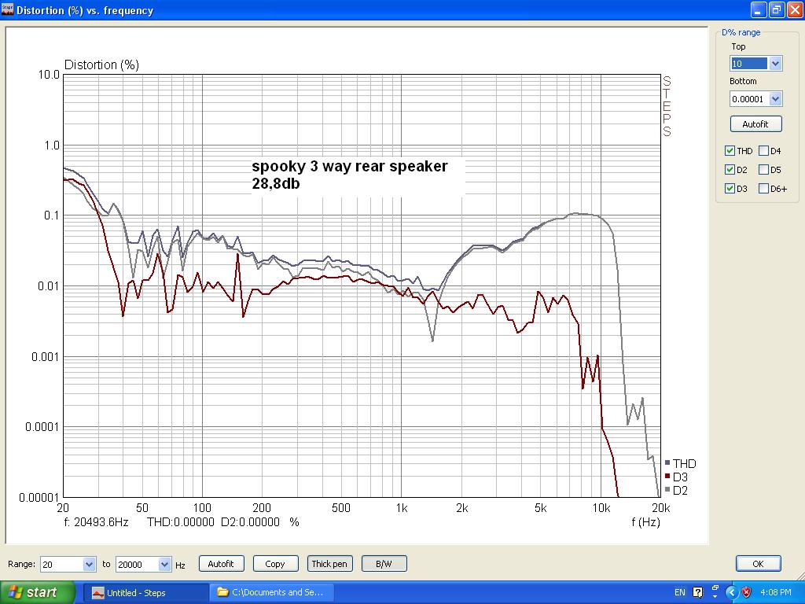Click Autofit button next to Range

(221, 563)
